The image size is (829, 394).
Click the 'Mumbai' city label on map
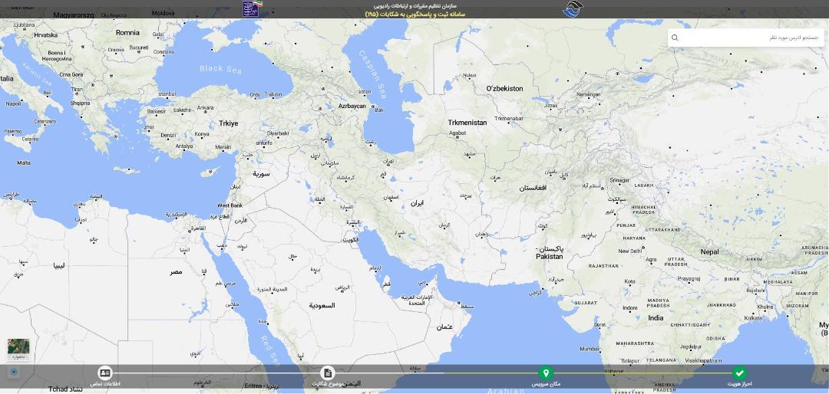pos(590,349)
